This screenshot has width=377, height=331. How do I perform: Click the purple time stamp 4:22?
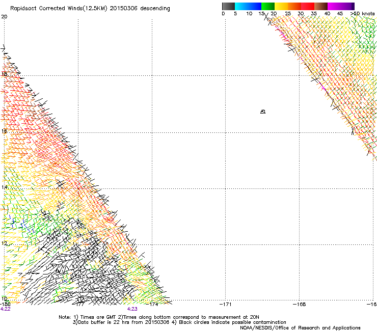pyautogui.click(x=5, y=309)
